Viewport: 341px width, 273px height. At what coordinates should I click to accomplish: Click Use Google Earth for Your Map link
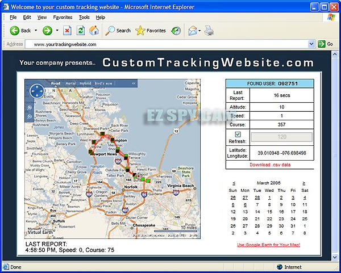269,245
